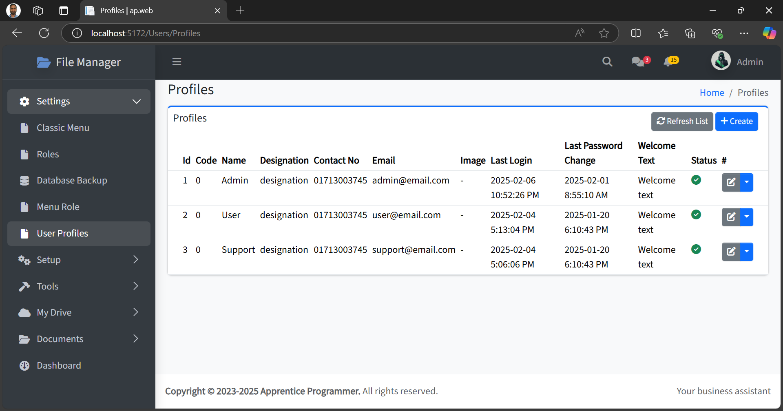Select the Database Backup sidebar icon
This screenshot has height=411, width=783.
pos(24,180)
